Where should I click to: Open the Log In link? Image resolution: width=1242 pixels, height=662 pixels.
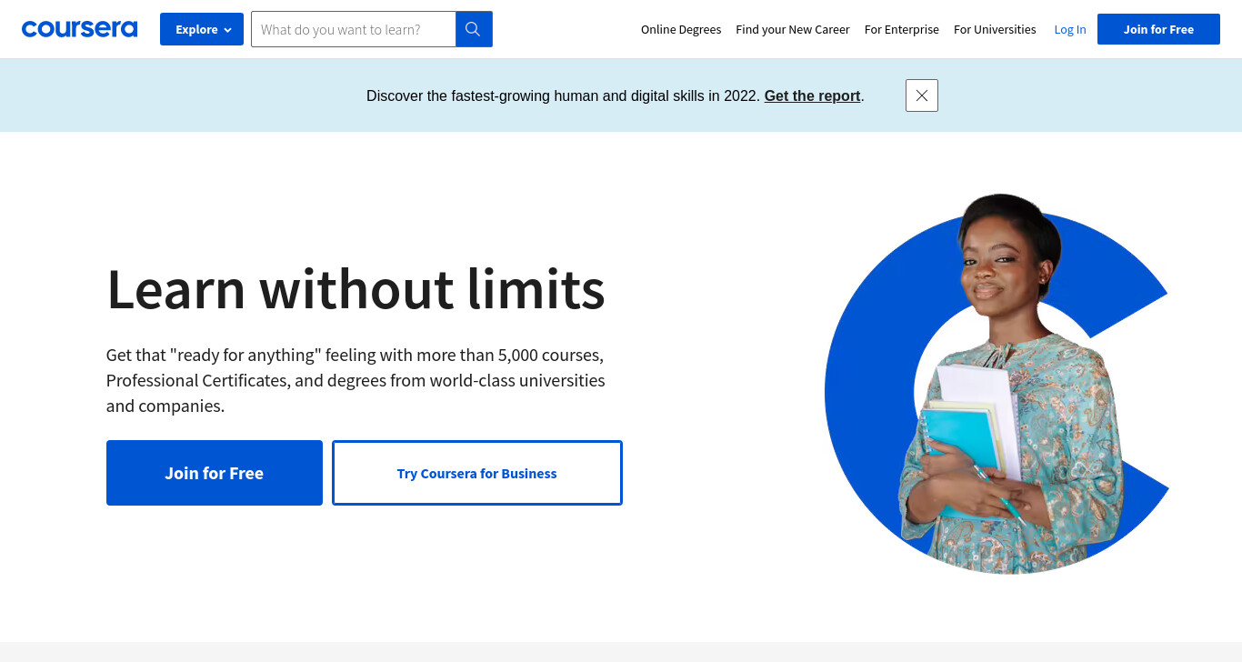(x=1070, y=29)
